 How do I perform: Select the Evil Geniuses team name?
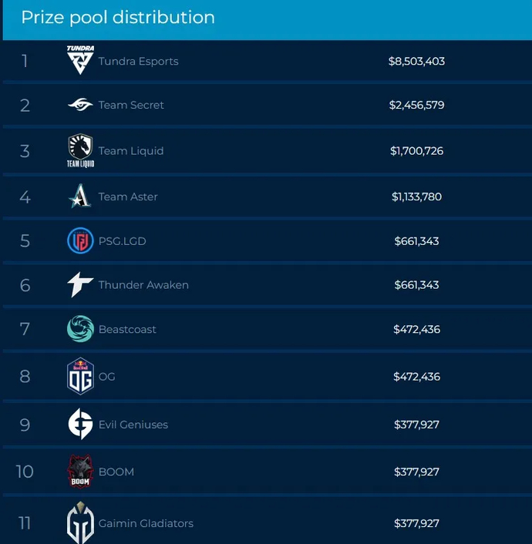(133, 425)
